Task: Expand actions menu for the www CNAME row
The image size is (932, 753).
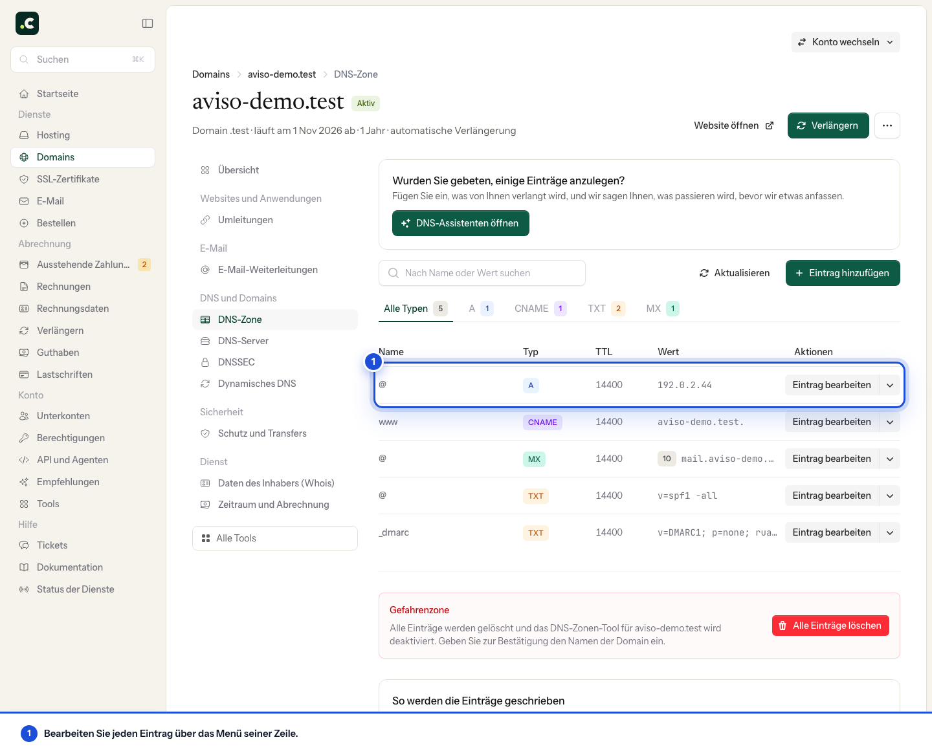Action: (x=890, y=422)
